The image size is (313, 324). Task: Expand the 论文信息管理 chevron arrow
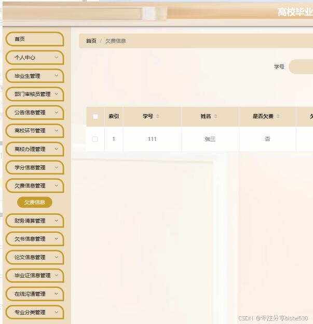(56, 257)
